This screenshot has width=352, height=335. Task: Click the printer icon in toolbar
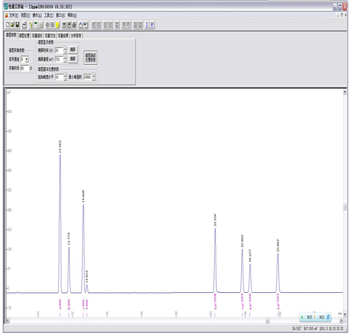coord(74,25)
